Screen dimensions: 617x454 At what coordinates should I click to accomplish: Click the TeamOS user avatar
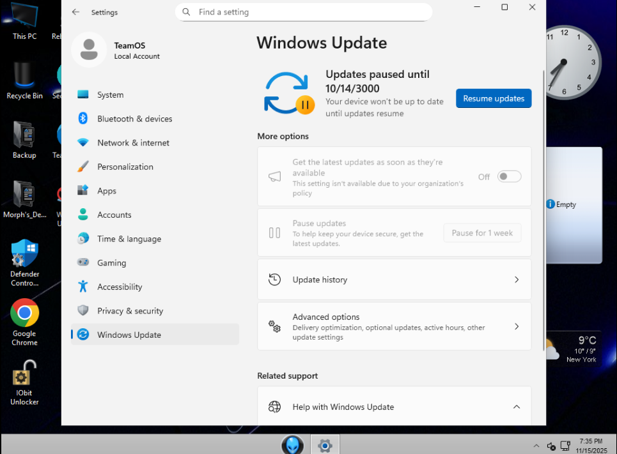[89, 50]
